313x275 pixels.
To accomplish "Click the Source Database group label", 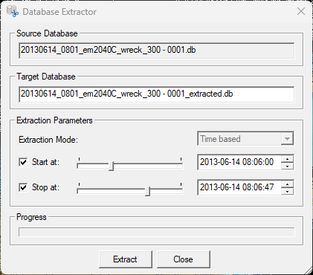I will 47,33.
